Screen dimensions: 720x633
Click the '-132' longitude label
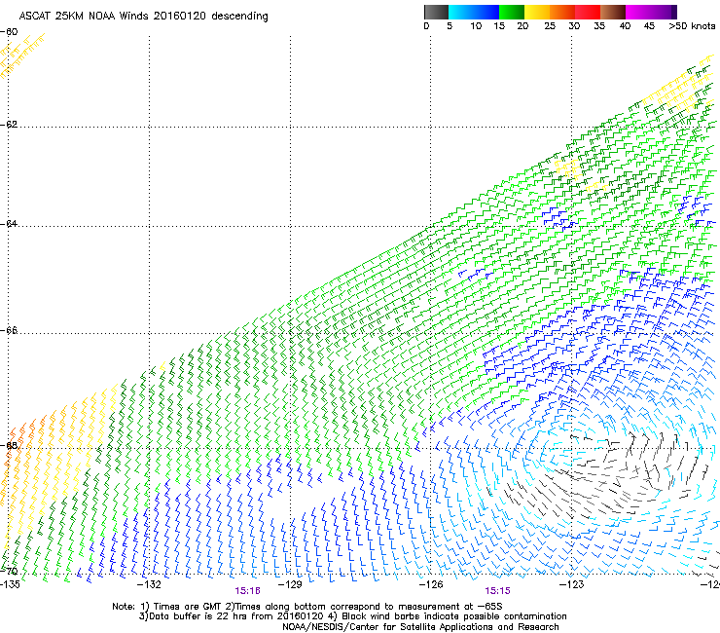pos(149,584)
